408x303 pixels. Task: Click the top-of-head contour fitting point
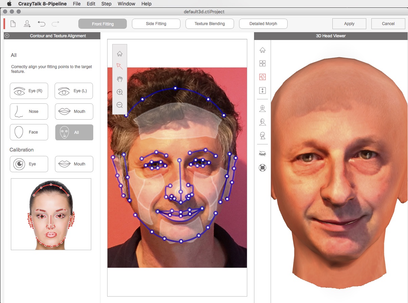coord(175,88)
